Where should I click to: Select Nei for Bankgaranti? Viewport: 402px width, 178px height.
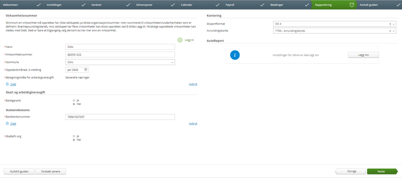pos(74,104)
